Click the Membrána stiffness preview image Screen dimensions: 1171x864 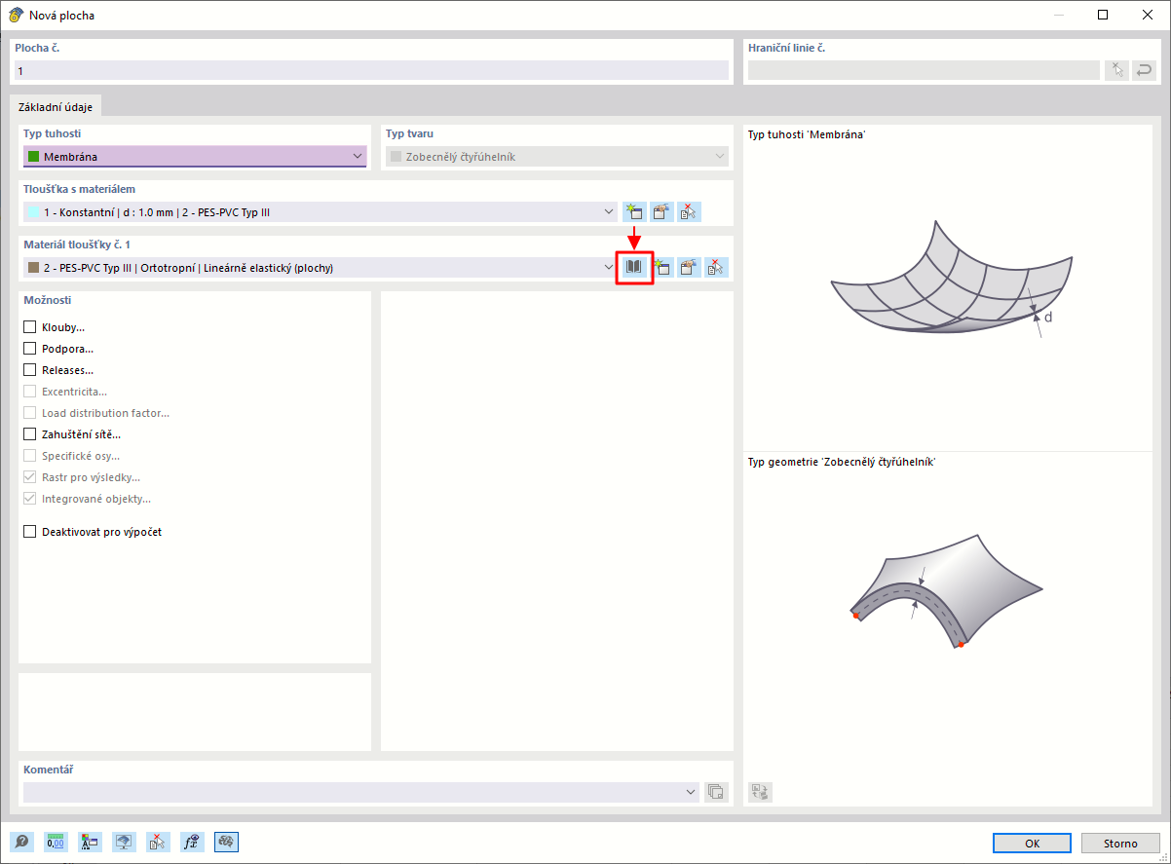(952, 280)
